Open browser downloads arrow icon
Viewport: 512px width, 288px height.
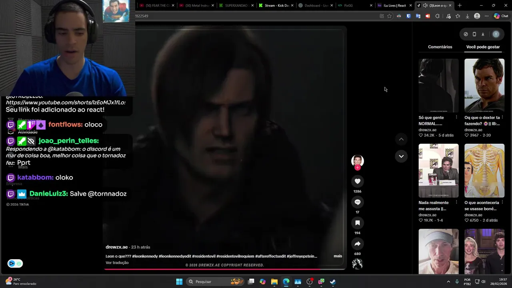[467, 16]
